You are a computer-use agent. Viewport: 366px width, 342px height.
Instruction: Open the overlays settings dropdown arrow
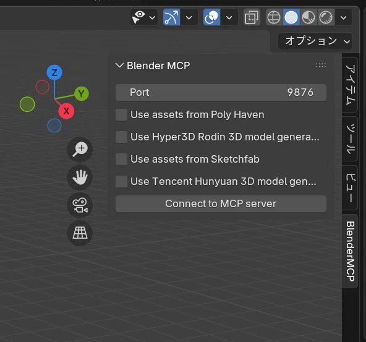click(229, 18)
